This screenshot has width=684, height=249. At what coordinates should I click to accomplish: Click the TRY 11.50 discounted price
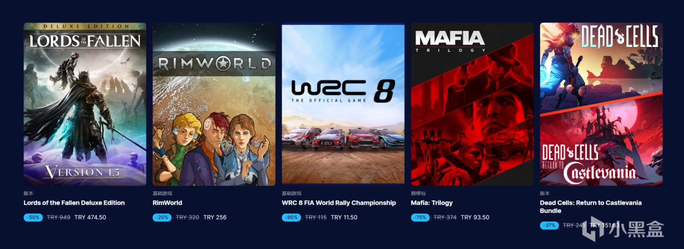click(x=344, y=218)
